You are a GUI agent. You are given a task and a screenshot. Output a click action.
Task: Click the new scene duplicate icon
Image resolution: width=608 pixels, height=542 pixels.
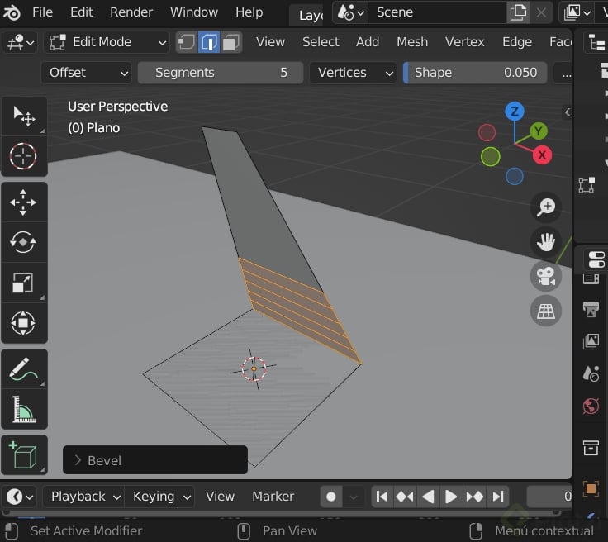coord(518,12)
